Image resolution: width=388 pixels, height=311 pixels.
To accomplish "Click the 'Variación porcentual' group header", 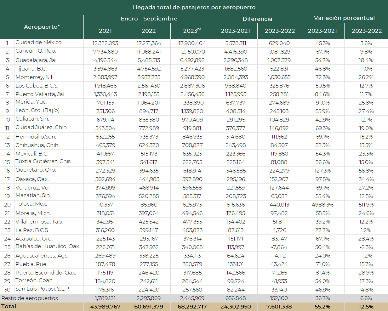I will [344, 18].
